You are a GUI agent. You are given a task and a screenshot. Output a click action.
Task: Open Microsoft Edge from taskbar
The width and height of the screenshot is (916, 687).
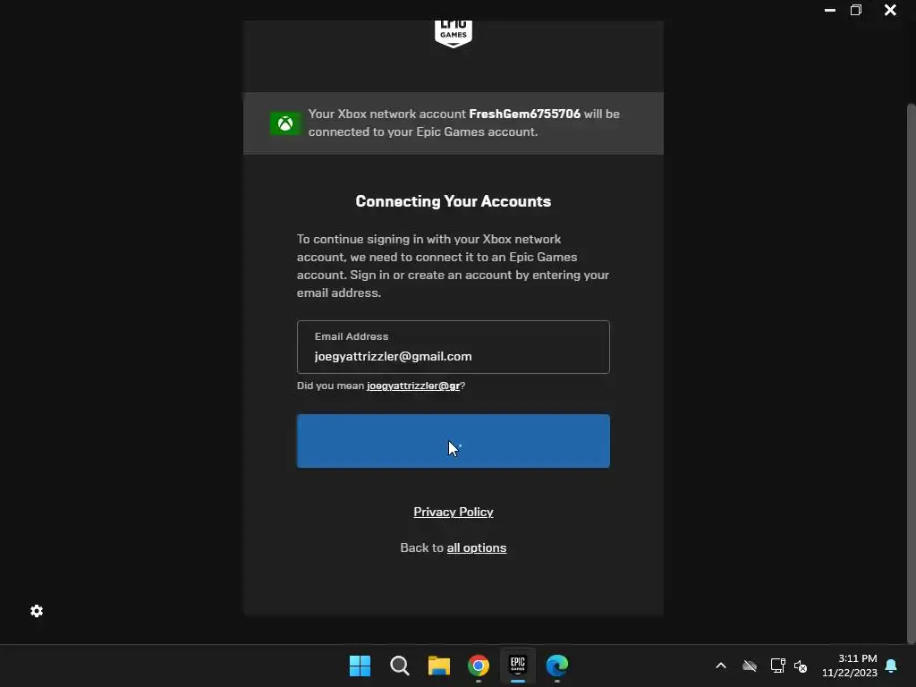click(x=557, y=666)
